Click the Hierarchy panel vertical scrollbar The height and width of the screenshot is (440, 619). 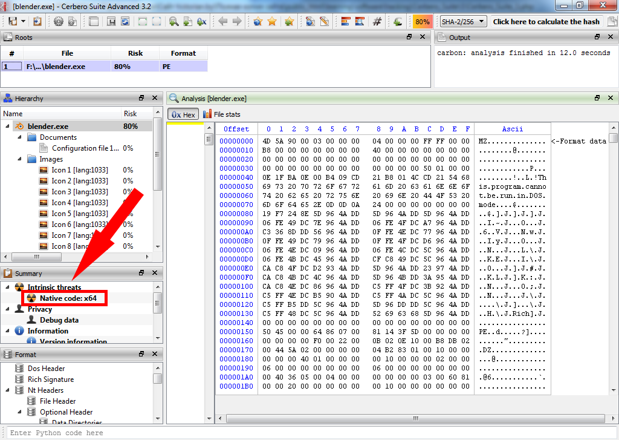pyautogui.click(x=158, y=182)
